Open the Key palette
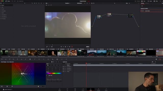Screen dimensions: 163x91 [x=57, y=59]
